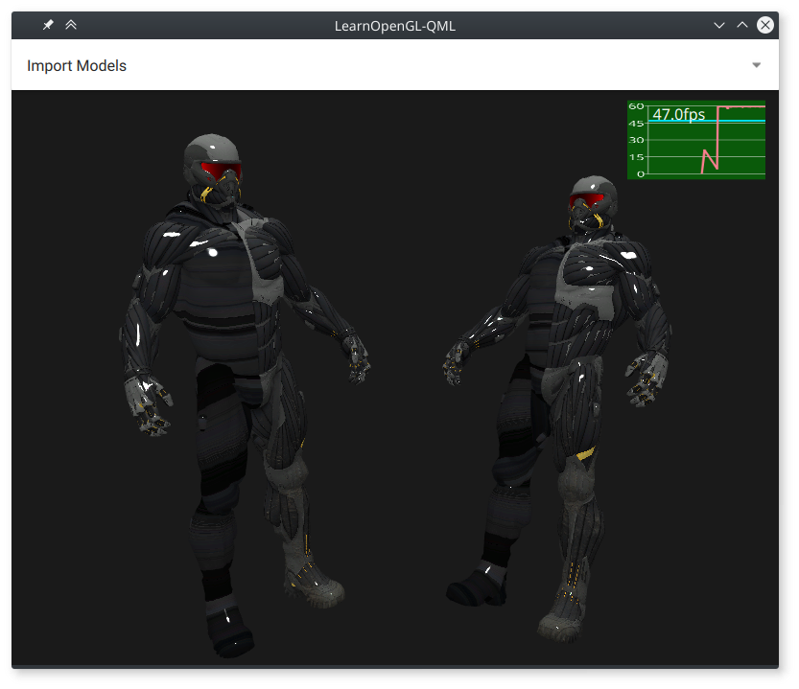Click the right nanosuit model

pos(558,407)
